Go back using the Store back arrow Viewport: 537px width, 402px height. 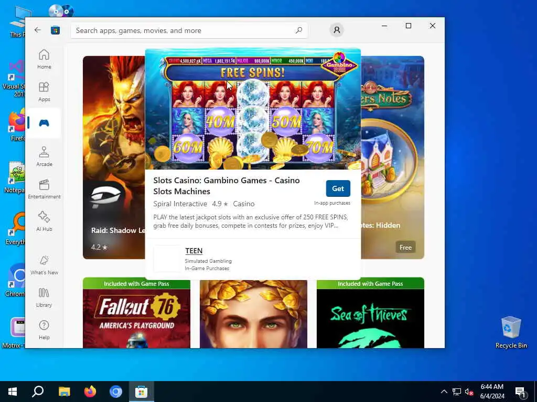pos(38,30)
